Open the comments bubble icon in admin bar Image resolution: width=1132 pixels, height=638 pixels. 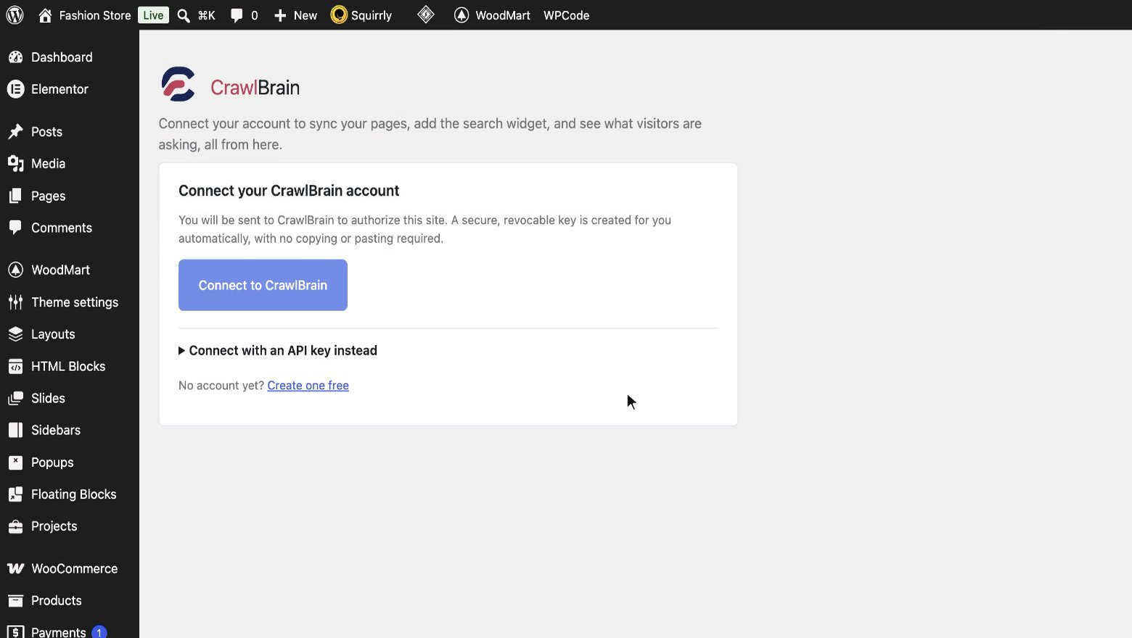click(x=237, y=15)
